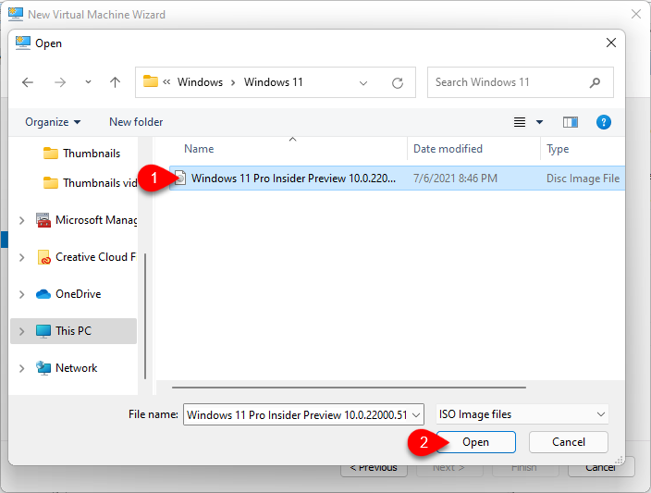Go up one folder level
651x493 pixels.
tap(115, 82)
